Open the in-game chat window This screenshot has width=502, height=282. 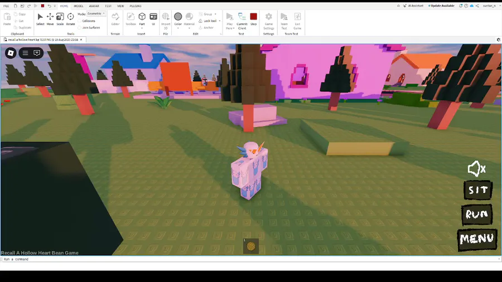(x=37, y=53)
